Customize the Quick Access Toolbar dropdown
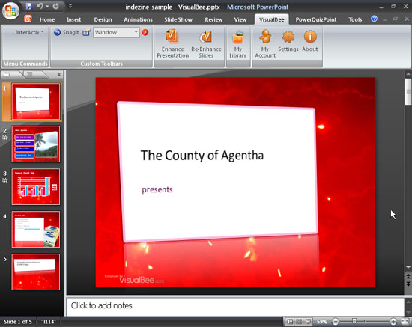This screenshot has height=327, width=412. click(x=70, y=6)
